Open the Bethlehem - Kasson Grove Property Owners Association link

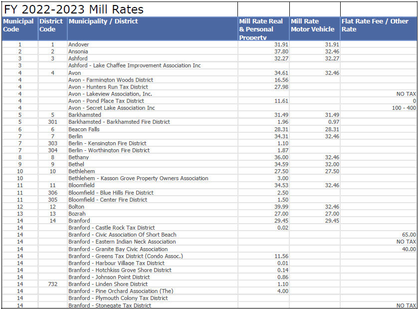point(137,178)
